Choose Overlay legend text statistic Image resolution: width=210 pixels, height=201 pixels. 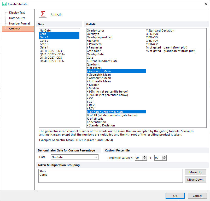click(116, 37)
